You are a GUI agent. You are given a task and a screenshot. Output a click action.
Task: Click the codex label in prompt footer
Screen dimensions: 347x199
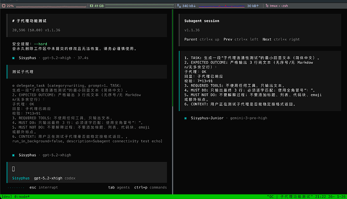click(x=70, y=178)
